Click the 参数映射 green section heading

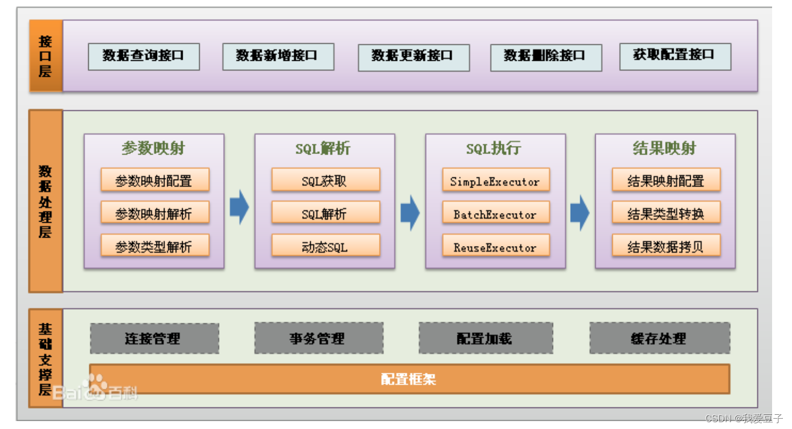click(154, 149)
